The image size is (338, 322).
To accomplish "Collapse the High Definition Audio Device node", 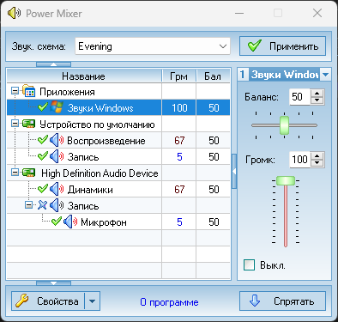I will coord(15,173).
